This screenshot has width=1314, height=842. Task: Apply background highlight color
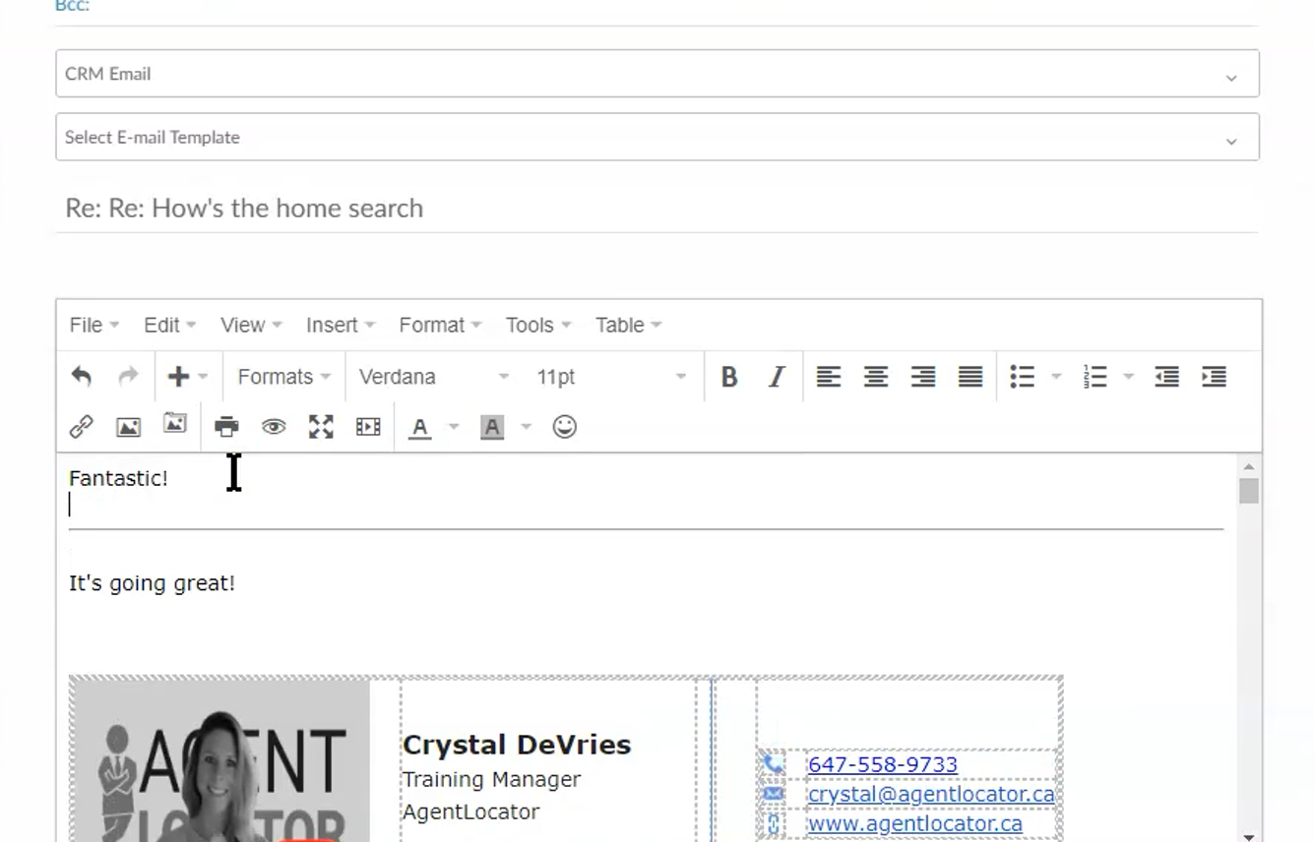[492, 427]
